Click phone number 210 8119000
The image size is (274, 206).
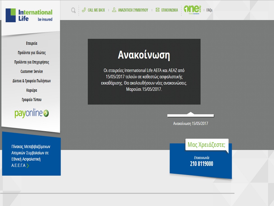[202, 164]
